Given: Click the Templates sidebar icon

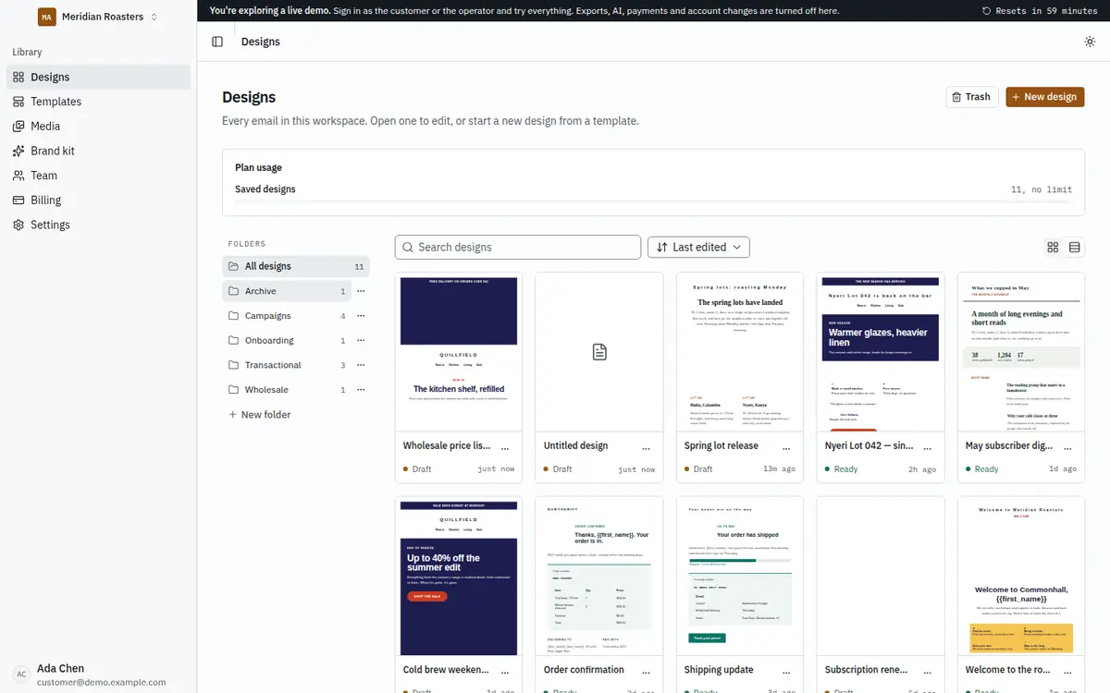Looking at the screenshot, I should [x=18, y=102].
